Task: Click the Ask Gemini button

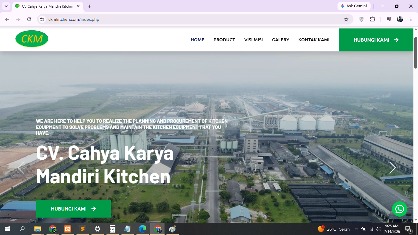Action: (354, 6)
